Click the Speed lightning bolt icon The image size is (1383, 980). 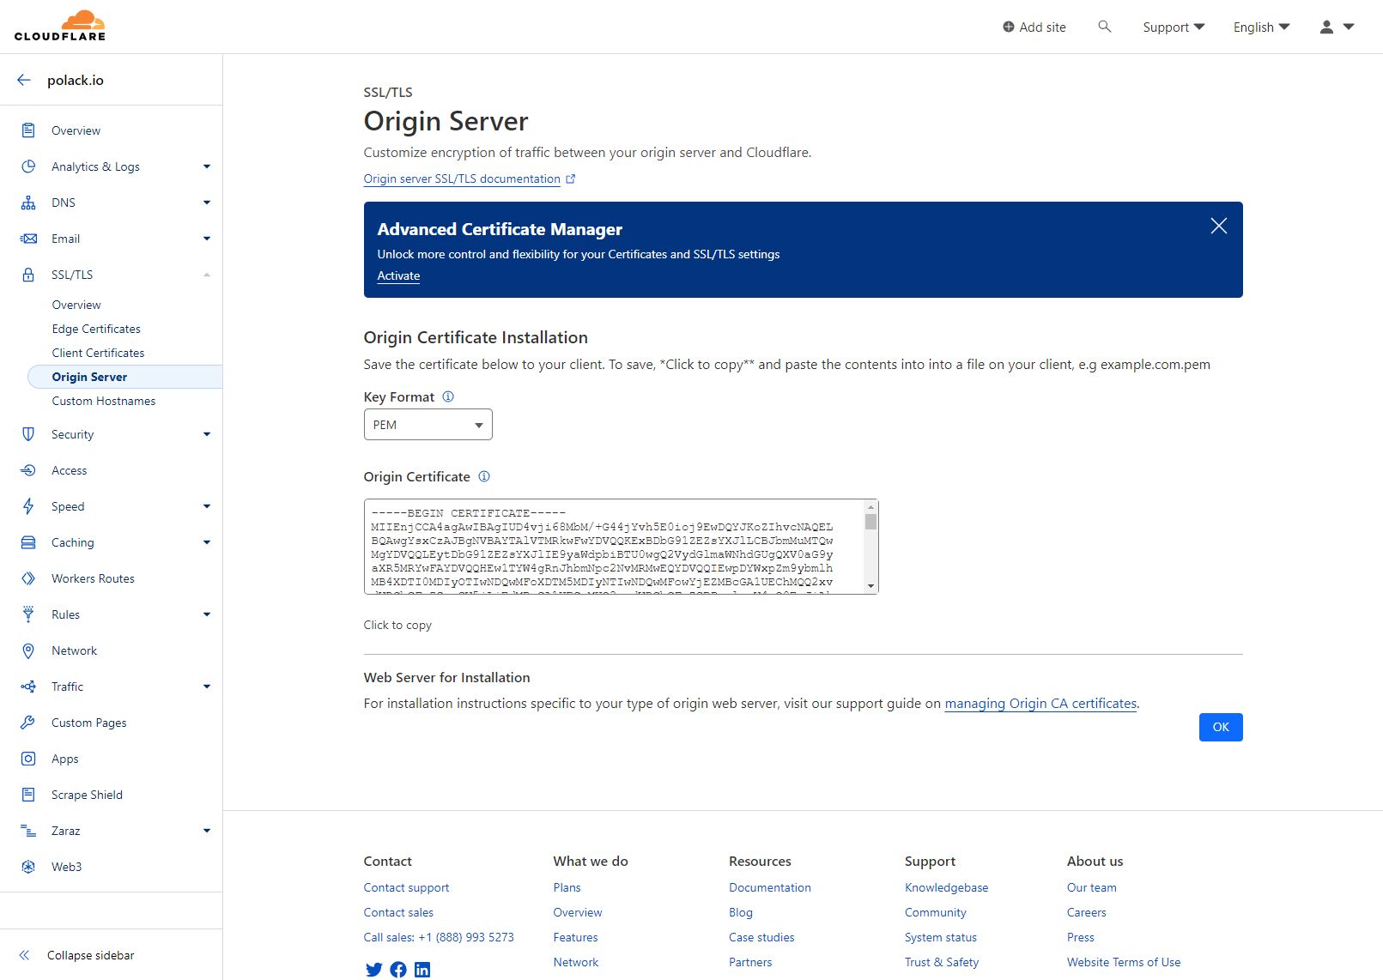tap(28, 506)
